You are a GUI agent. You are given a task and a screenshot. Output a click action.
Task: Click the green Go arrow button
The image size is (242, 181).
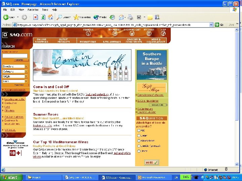point(217,24)
